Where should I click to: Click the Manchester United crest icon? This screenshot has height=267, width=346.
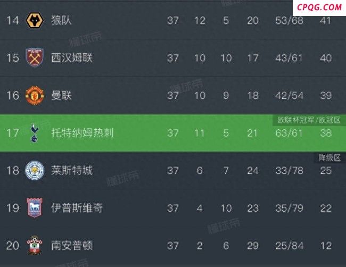coord(35,95)
